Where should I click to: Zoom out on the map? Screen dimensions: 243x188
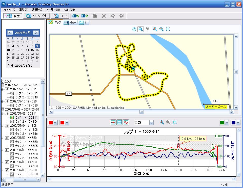(161, 29)
